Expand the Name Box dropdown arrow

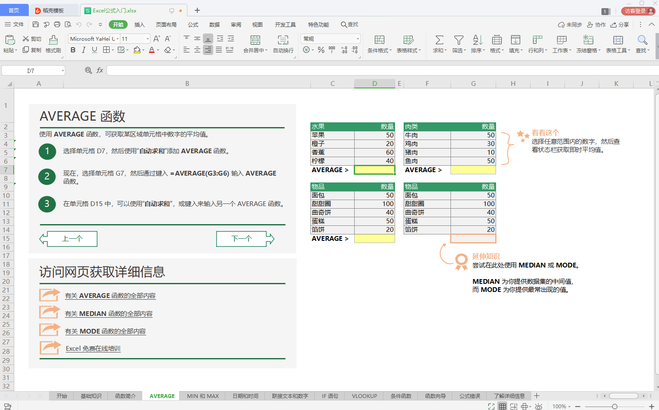pyautogui.click(x=63, y=70)
